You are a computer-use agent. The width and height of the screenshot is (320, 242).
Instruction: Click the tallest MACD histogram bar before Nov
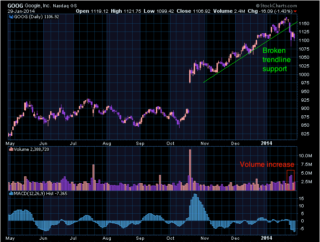[195, 207]
